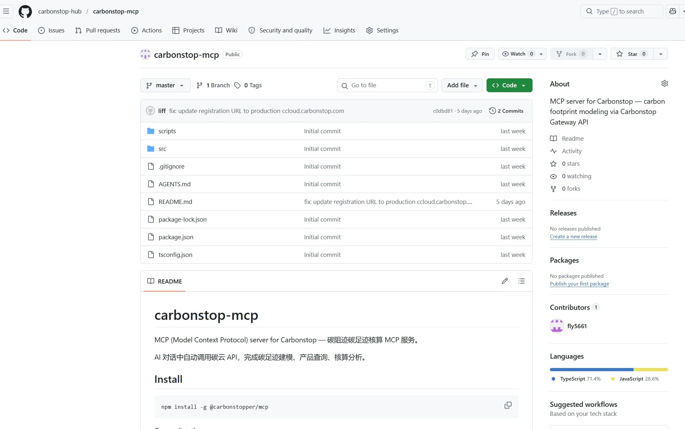This screenshot has height=429, width=685.
Task: Open the Packages section heading
Action: point(564,260)
